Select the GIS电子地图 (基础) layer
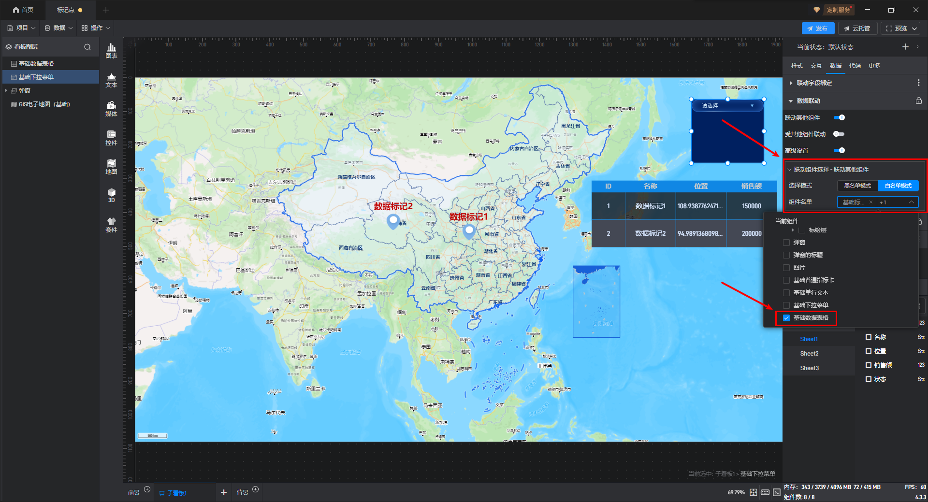 (51, 104)
